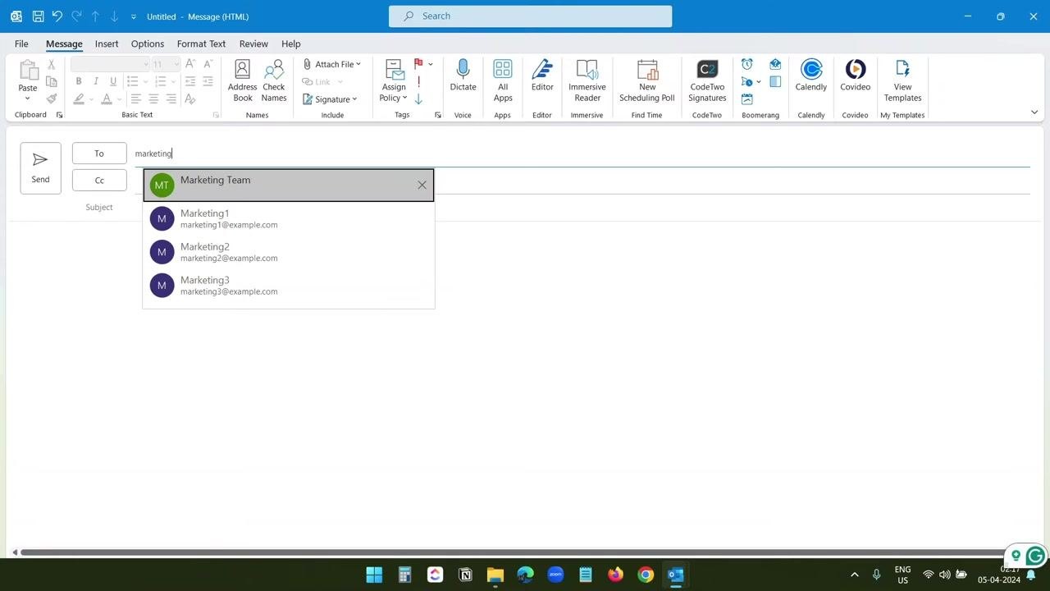Open Clipboard group dialog launcher

coord(59,115)
